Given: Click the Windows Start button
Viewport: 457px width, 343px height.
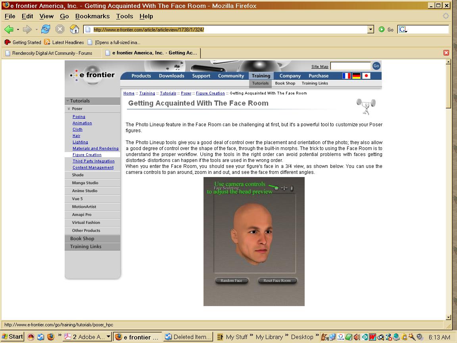Looking at the screenshot, I should point(12,337).
